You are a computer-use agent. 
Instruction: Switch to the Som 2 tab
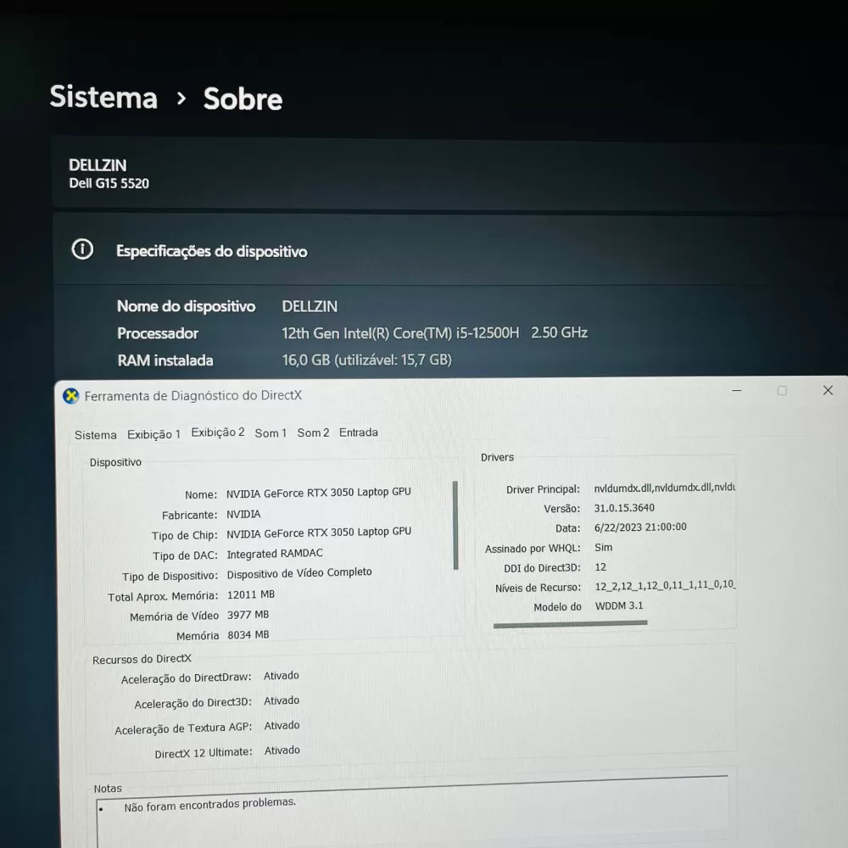pos(313,432)
